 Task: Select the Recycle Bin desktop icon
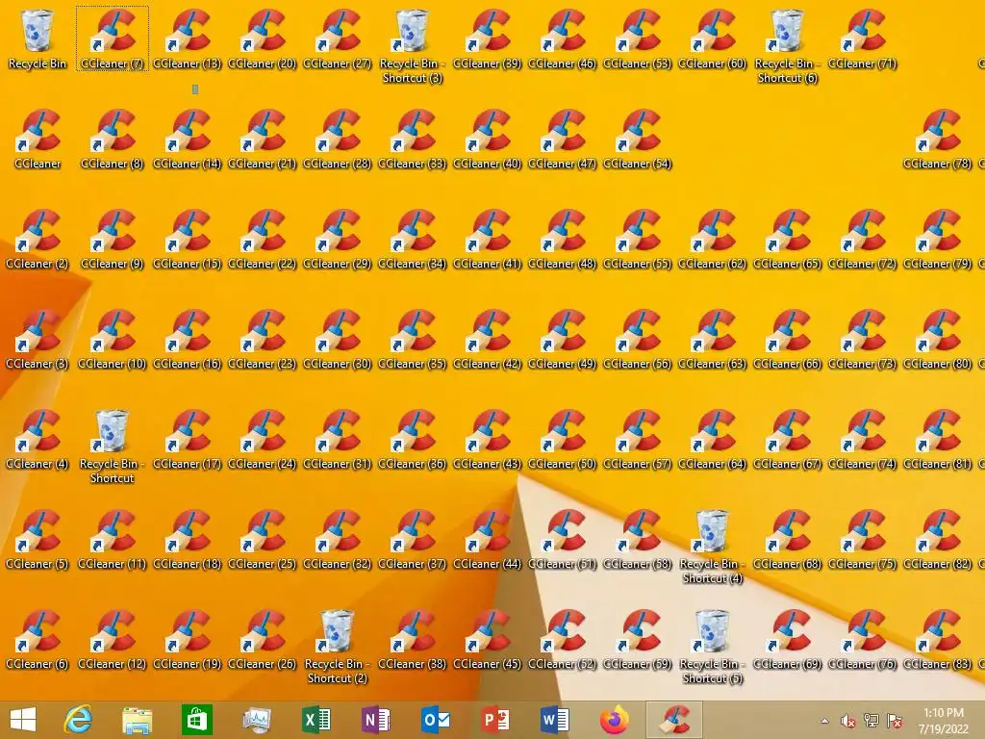pyautogui.click(x=38, y=38)
